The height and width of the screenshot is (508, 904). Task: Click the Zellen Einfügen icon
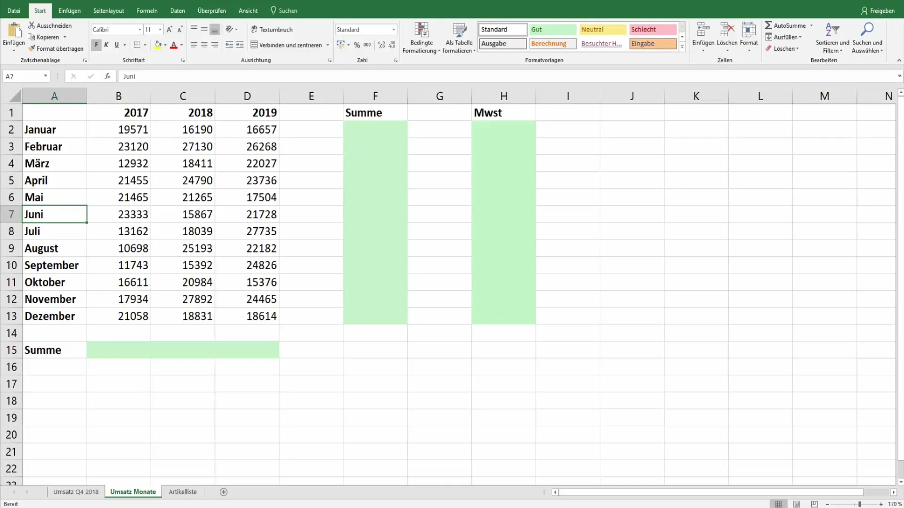pyautogui.click(x=703, y=30)
